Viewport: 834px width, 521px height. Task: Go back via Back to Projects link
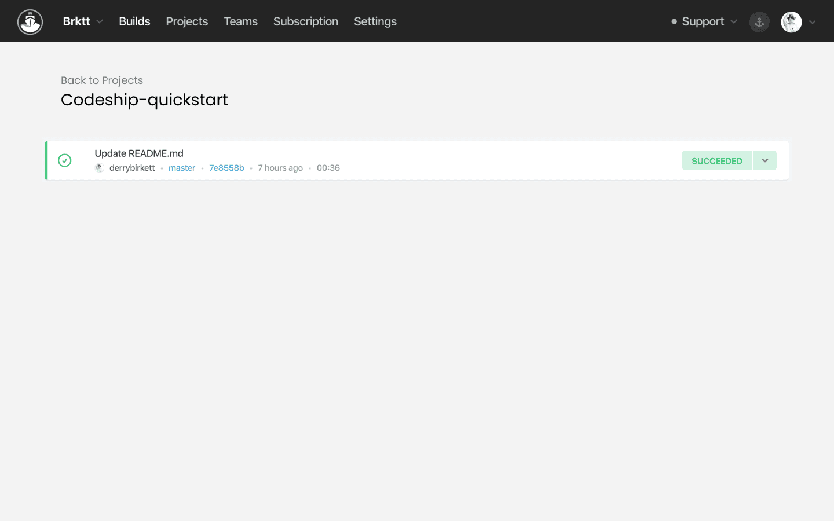tap(102, 80)
